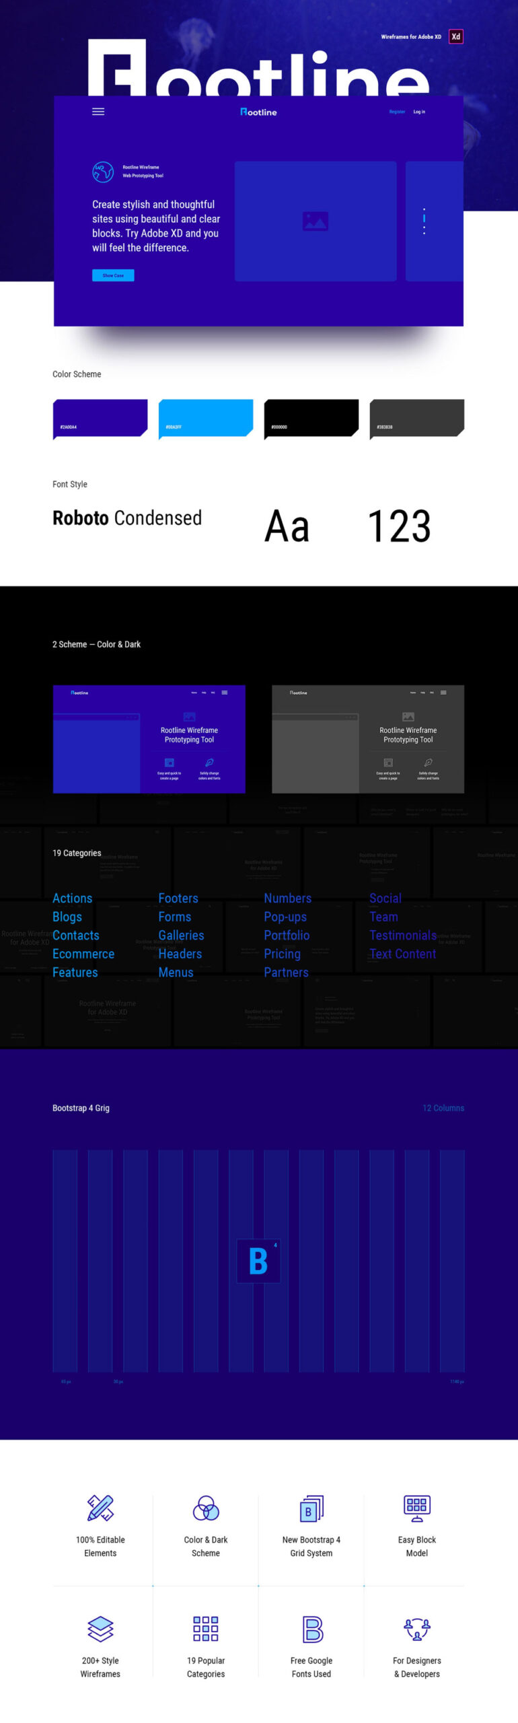The height and width of the screenshot is (1723, 518).
Task: Click the Log in link
Action: click(x=419, y=112)
